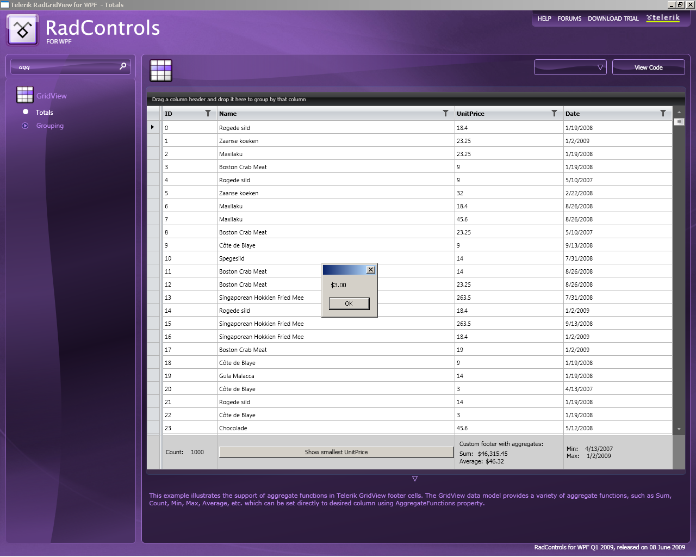Open the HELP link
The height and width of the screenshot is (557, 696).
point(544,18)
